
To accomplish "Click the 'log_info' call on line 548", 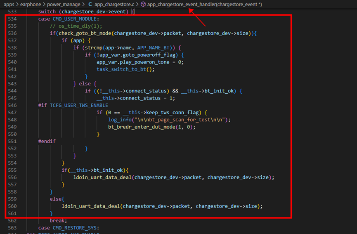I will pos(120,120).
